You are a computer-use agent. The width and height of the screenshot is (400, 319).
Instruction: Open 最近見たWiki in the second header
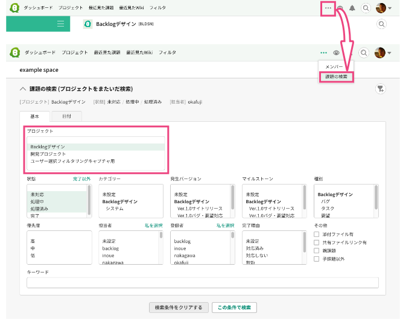point(139,52)
